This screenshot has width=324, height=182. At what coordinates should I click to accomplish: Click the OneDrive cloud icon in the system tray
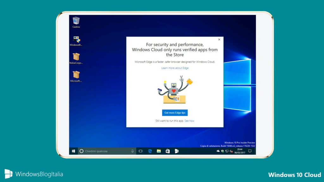click(x=218, y=151)
